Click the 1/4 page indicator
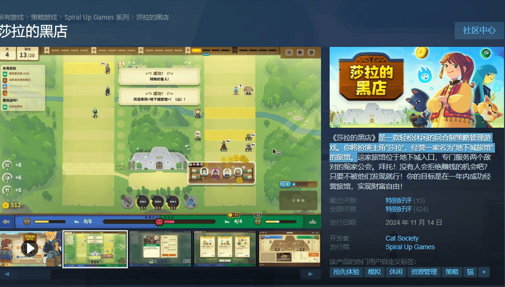Image resolution: width=505 pixels, height=287 pixels. (x=286, y=184)
